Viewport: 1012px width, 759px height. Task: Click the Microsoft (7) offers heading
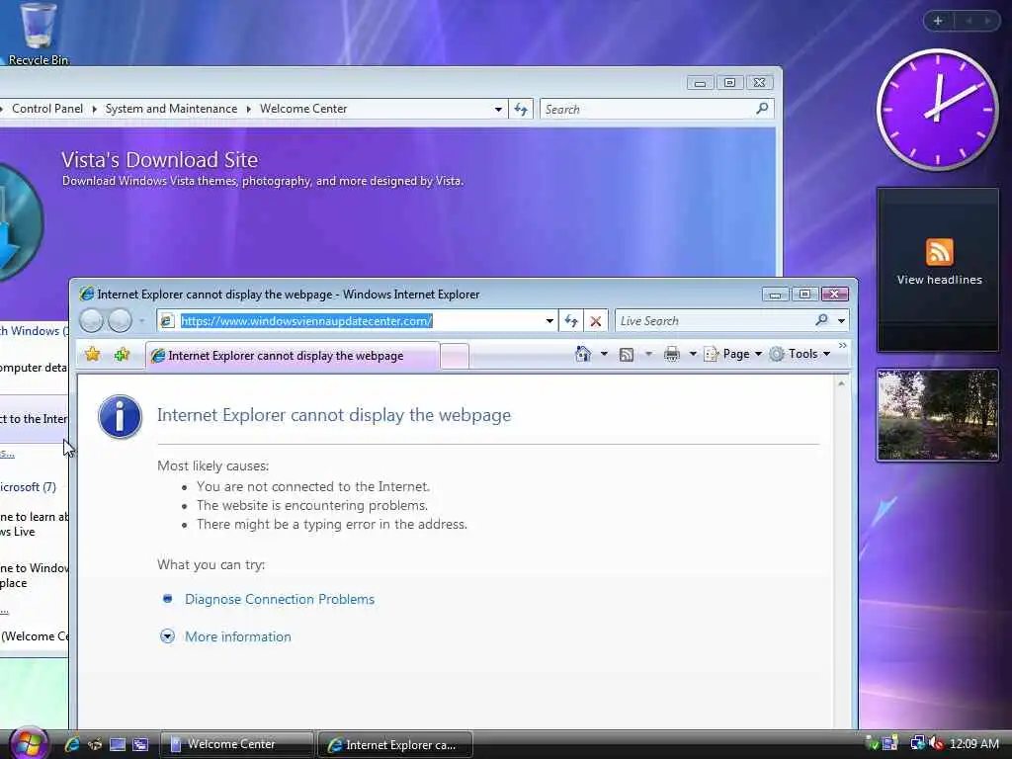click(x=28, y=486)
